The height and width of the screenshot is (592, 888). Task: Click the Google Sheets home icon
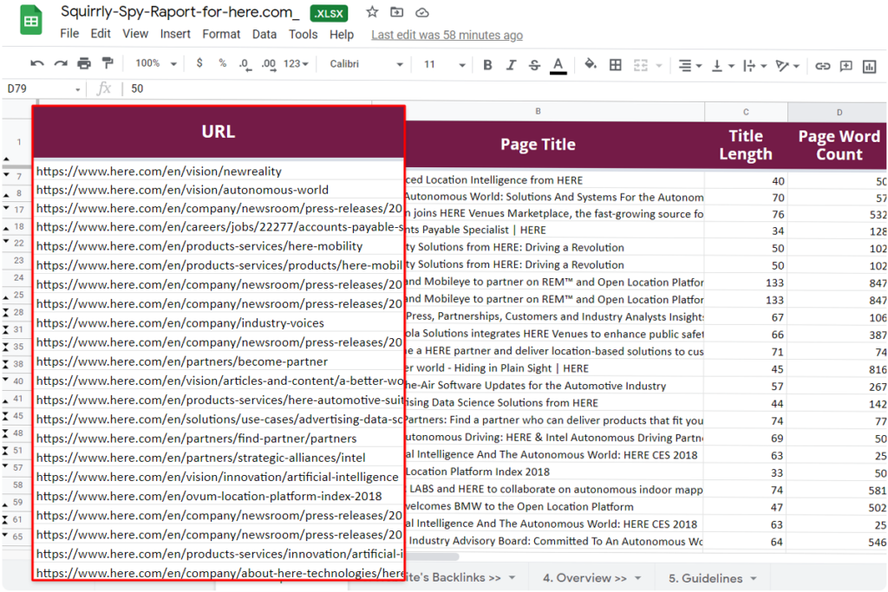pos(31,21)
